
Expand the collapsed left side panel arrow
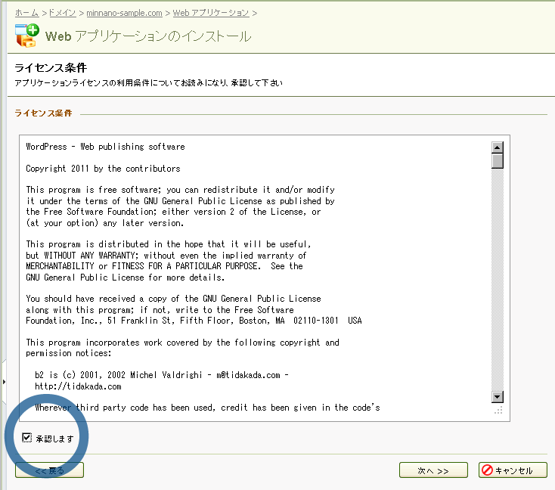[x=3, y=382]
